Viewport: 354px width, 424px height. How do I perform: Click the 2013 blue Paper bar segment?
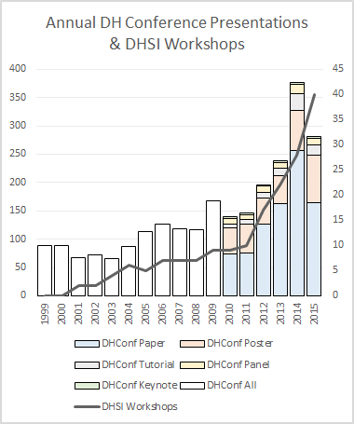(280, 250)
